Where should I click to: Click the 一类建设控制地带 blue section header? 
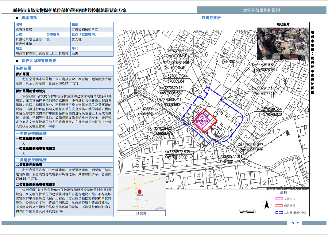point(31,134)
